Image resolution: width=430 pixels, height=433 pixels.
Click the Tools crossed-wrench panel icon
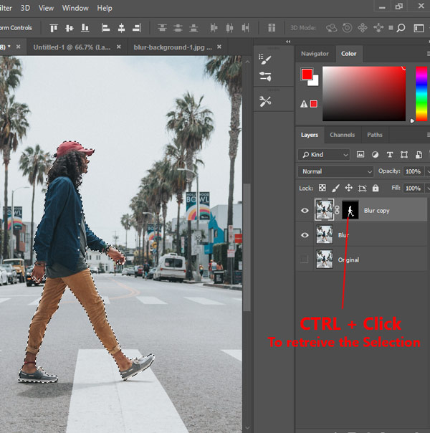pyautogui.click(x=265, y=101)
